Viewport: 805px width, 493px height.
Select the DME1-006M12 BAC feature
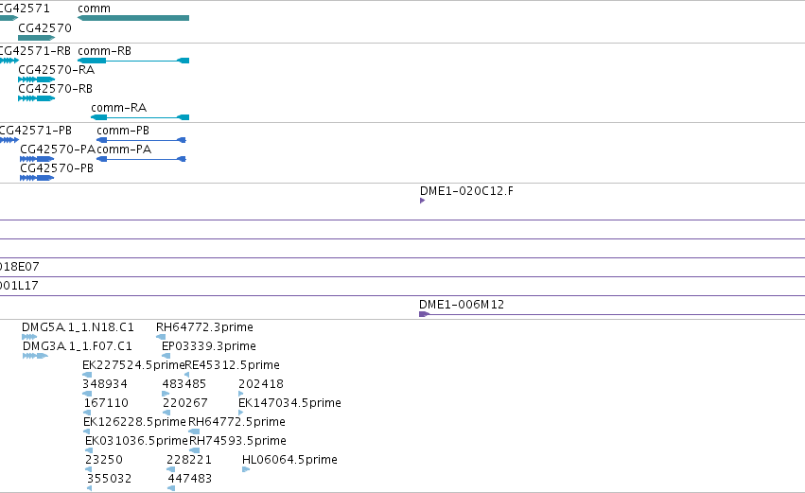(612, 314)
